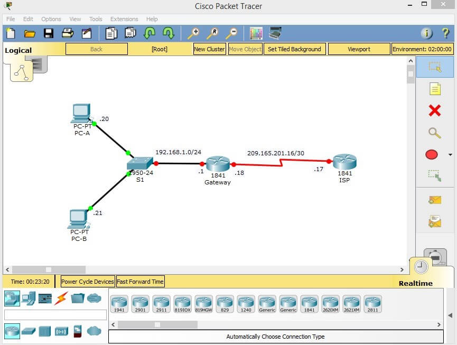Click the Drawing Palette icon
457x345 pixels.
click(x=256, y=33)
